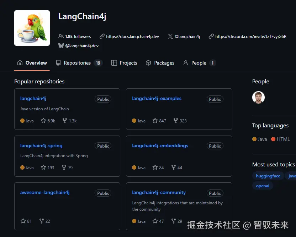Open the openai topic tag
Image resolution: width=296 pixels, height=237 pixels.
(263, 186)
